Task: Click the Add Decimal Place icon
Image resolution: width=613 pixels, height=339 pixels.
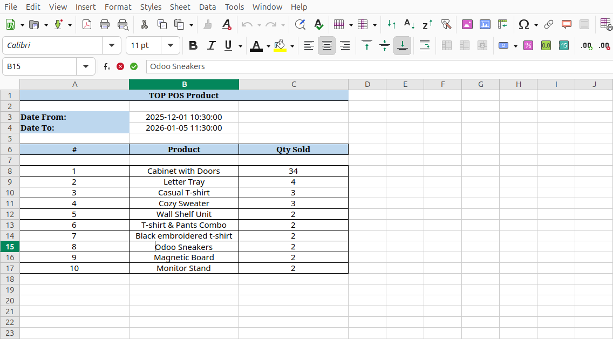Action: pyautogui.click(x=587, y=45)
